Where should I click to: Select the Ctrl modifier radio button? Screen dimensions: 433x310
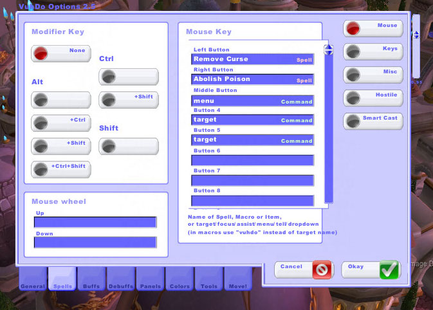point(109,77)
